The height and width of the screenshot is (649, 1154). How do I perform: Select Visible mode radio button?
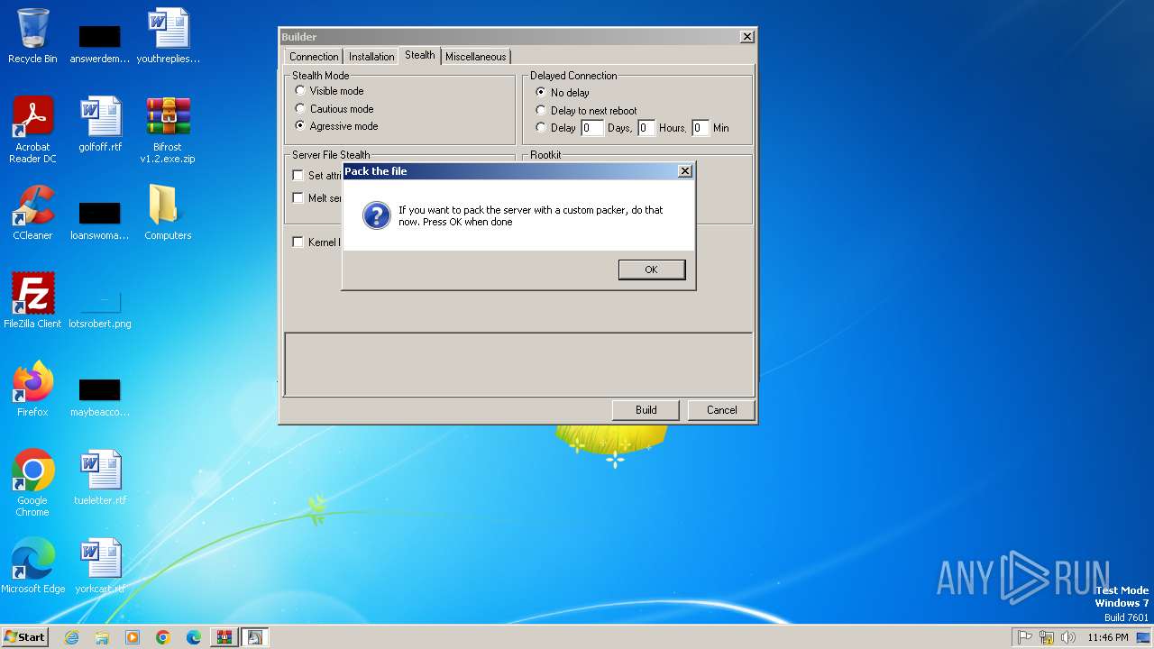(330, 91)
